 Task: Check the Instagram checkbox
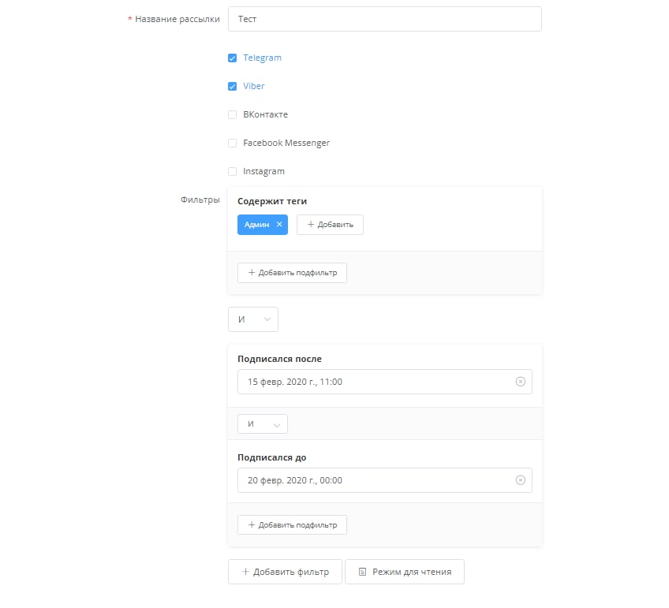tap(232, 171)
